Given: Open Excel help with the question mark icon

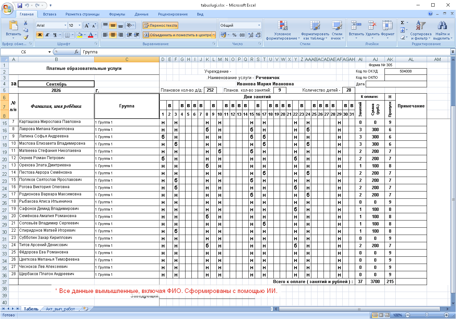Looking at the screenshot, I should tap(430, 14).
